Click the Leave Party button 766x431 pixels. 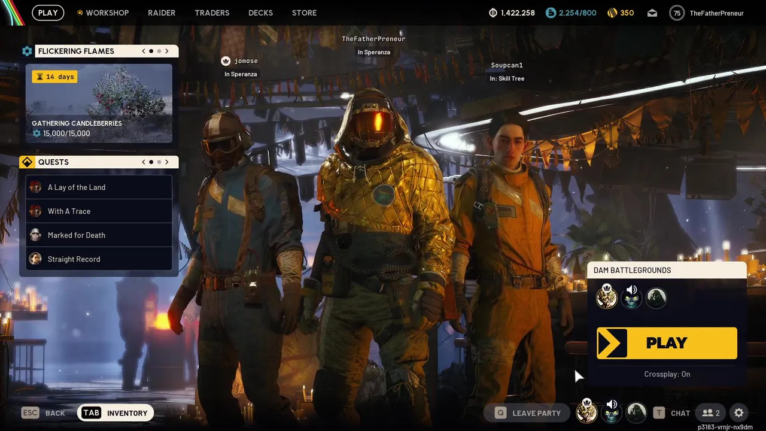coord(528,412)
